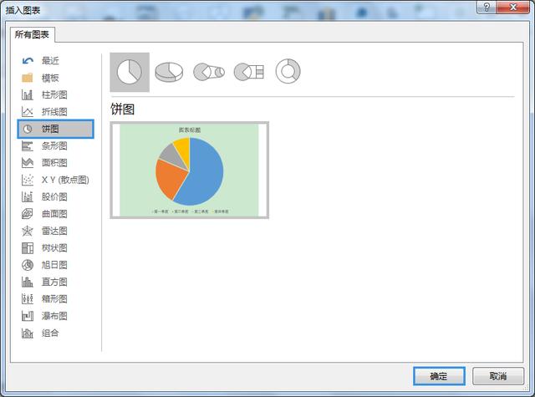Choose the doughnut chart subtype
This screenshot has width=535, height=397.
(288, 71)
